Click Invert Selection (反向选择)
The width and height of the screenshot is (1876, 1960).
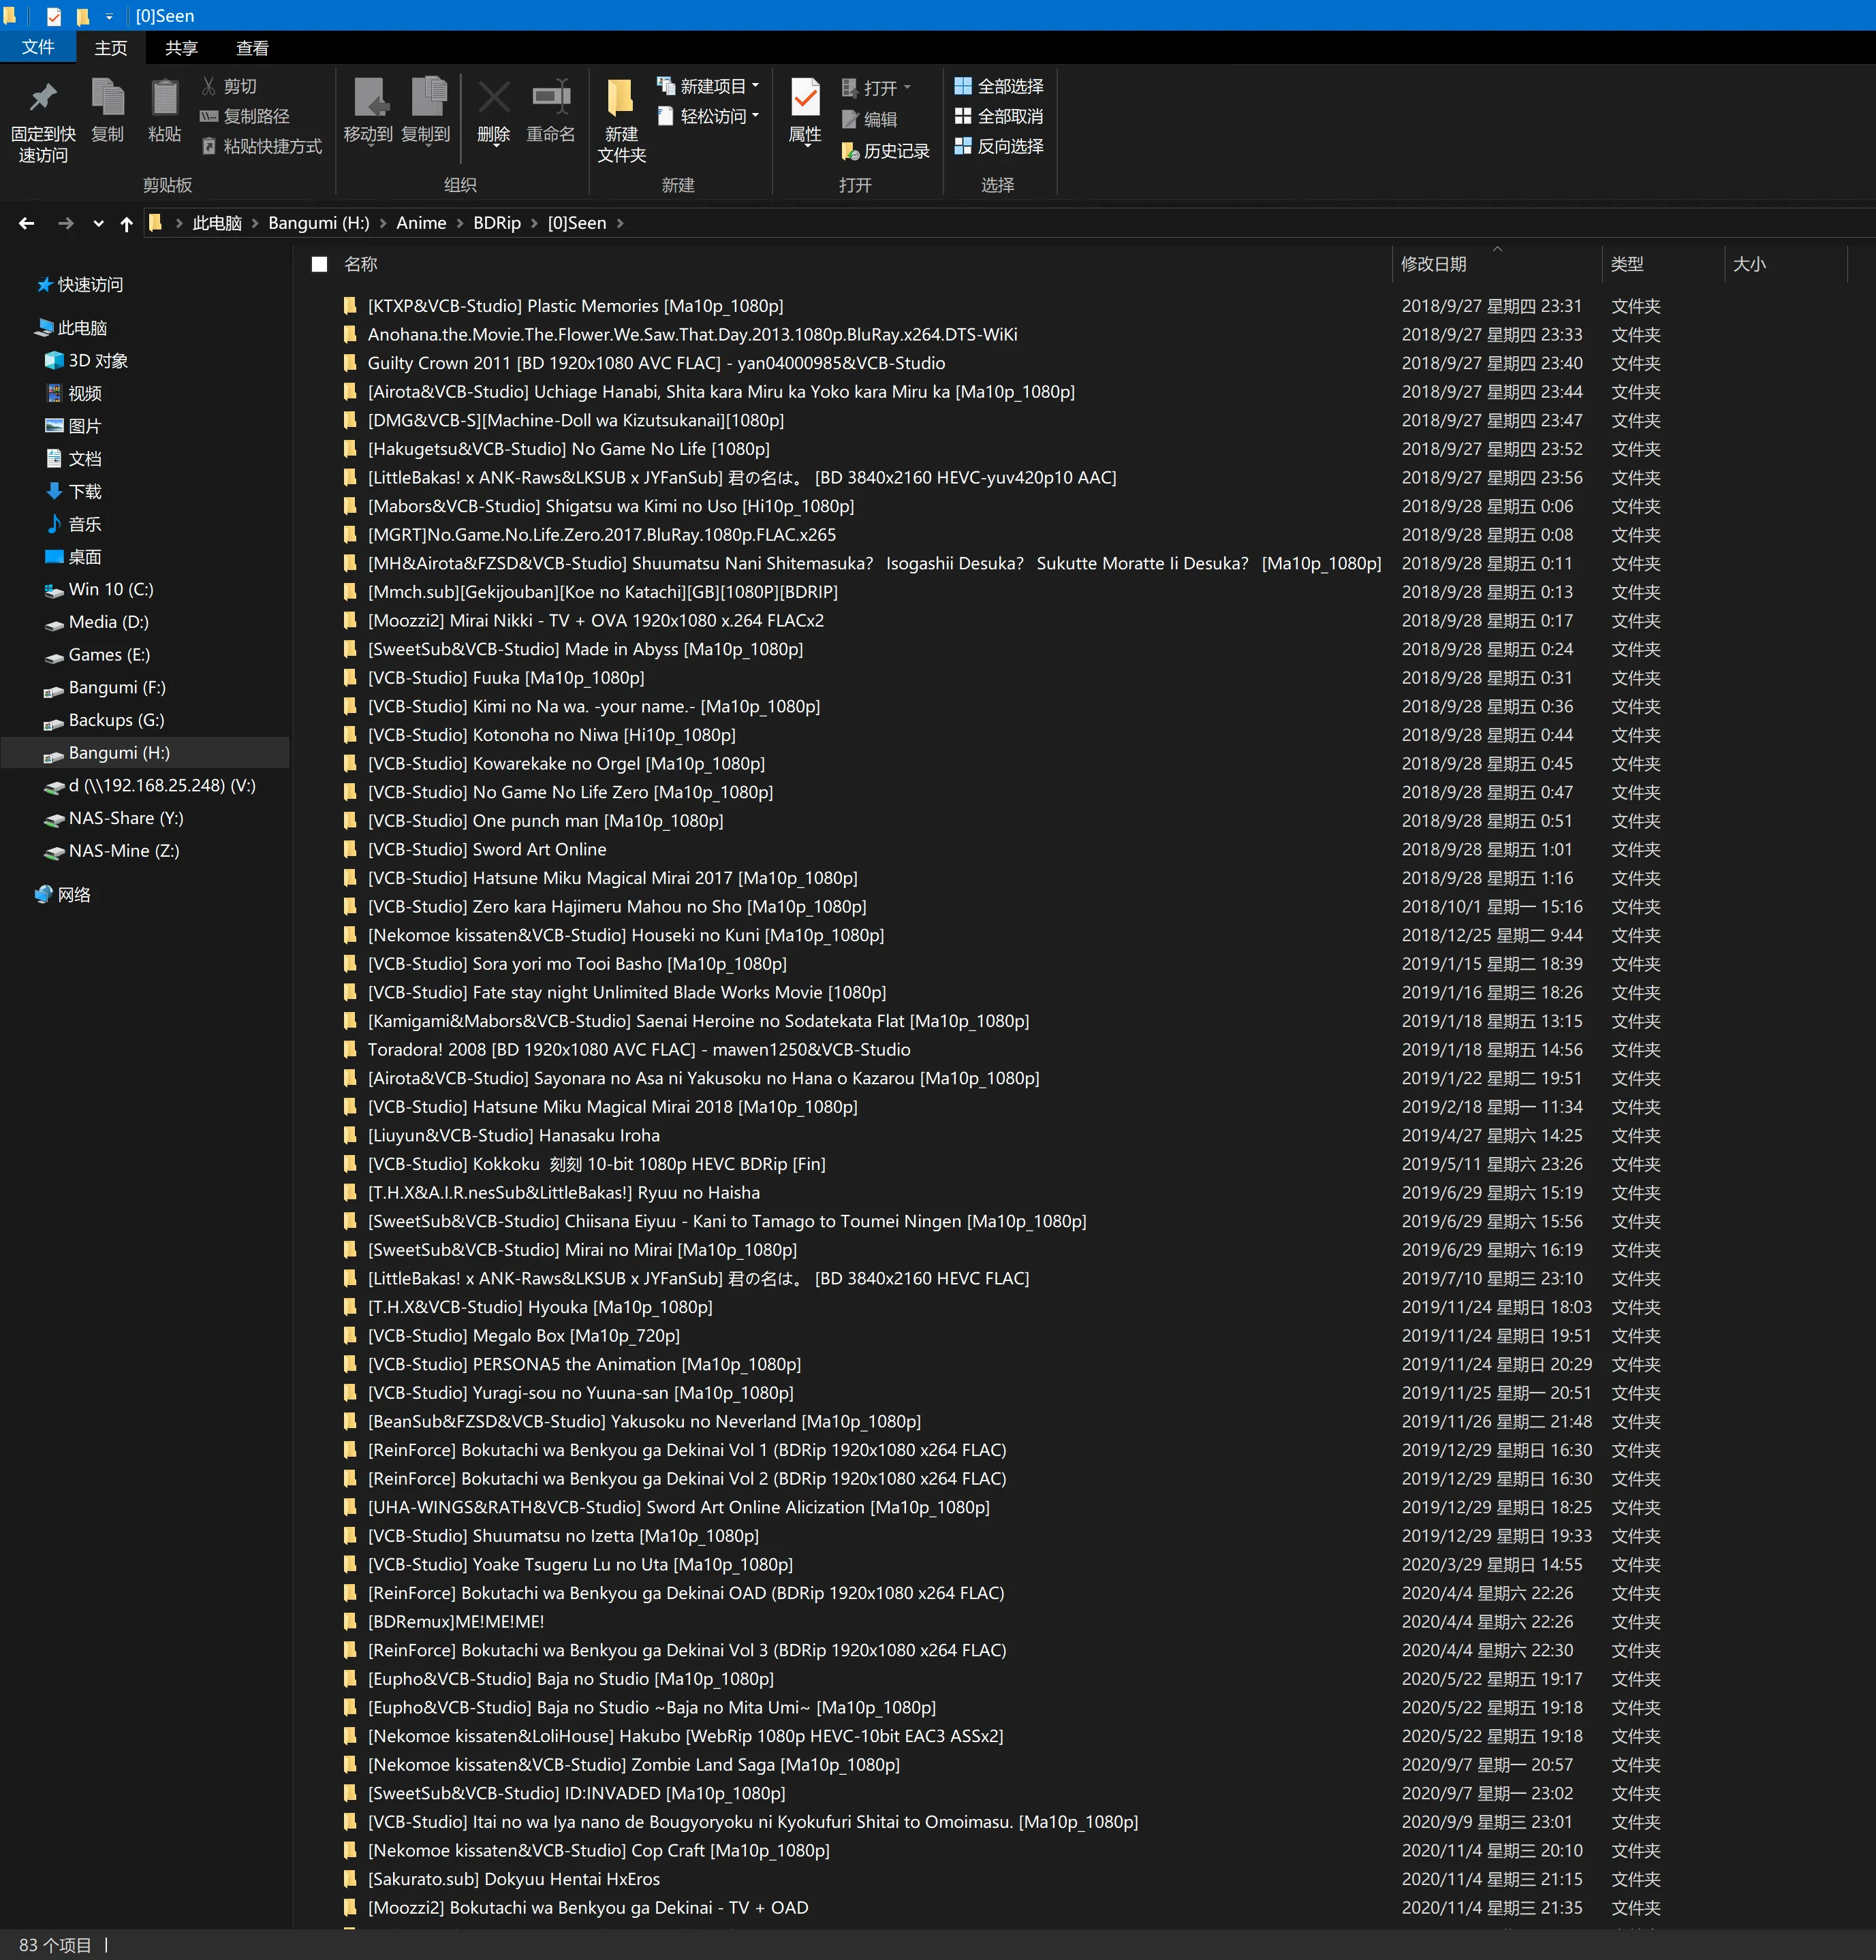tap(998, 147)
